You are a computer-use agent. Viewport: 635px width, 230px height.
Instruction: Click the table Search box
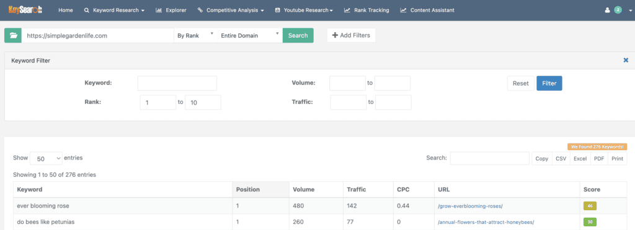coord(490,158)
